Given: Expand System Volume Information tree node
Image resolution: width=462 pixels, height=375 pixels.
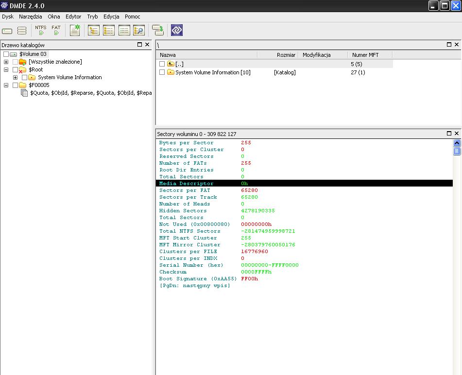Looking at the screenshot, I should click(16, 77).
